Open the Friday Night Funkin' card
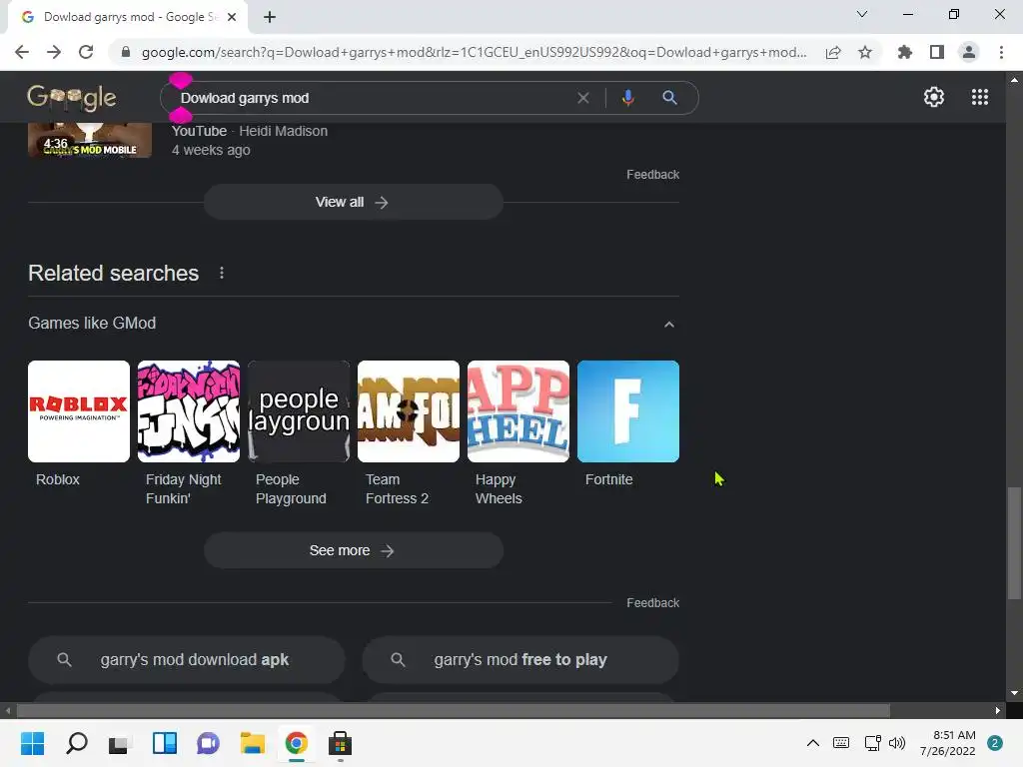The height and width of the screenshot is (767, 1023). click(x=189, y=433)
